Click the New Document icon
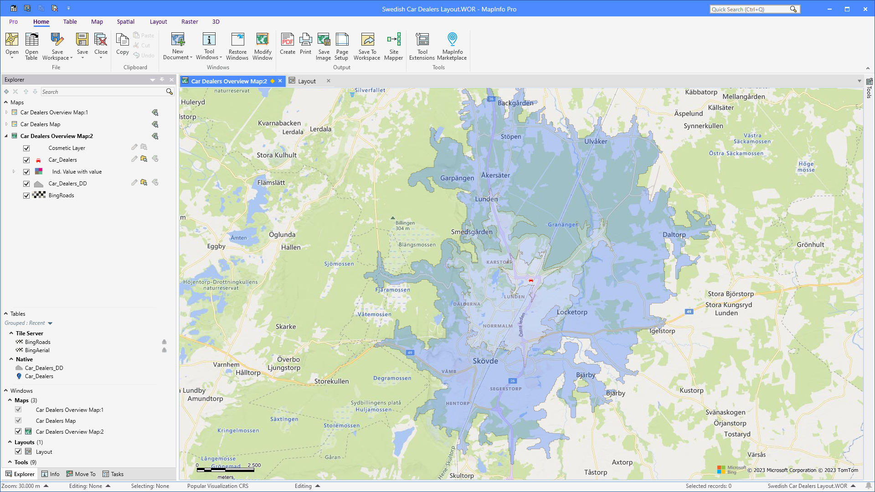 point(178,40)
